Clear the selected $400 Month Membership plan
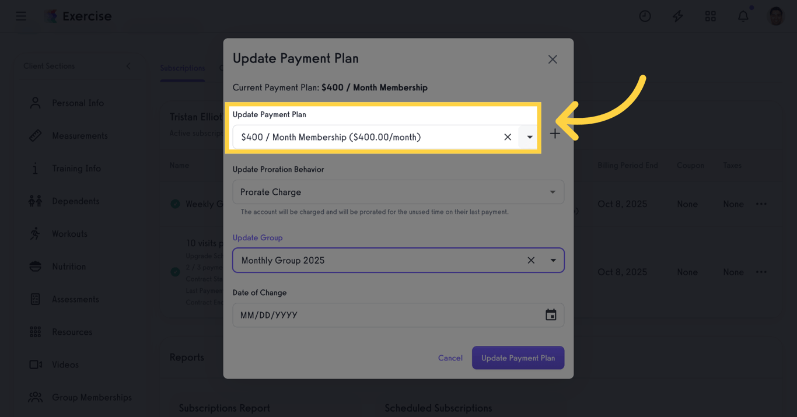This screenshot has width=797, height=417. pyautogui.click(x=508, y=136)
